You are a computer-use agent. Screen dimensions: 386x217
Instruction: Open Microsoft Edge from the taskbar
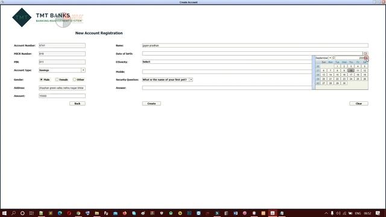pos(60,213)
